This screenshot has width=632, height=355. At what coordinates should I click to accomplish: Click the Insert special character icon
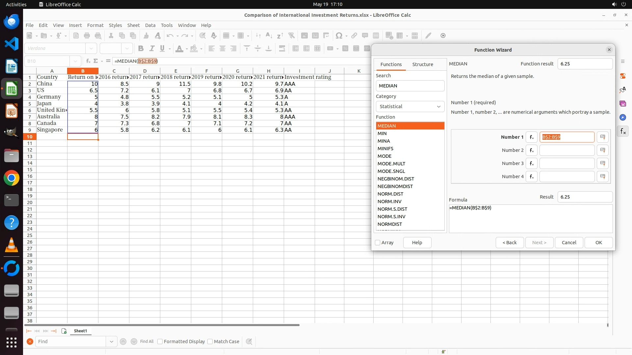[x=339, y=35]
